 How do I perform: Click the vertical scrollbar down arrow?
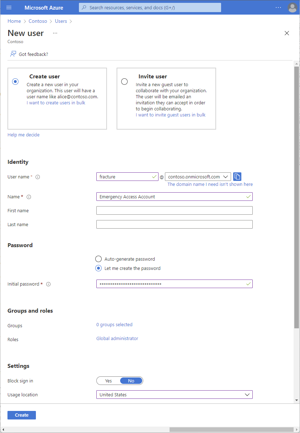click(297, 400)
